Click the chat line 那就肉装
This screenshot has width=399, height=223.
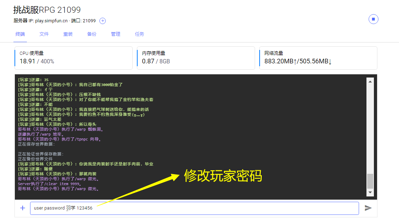coord(57,174)
